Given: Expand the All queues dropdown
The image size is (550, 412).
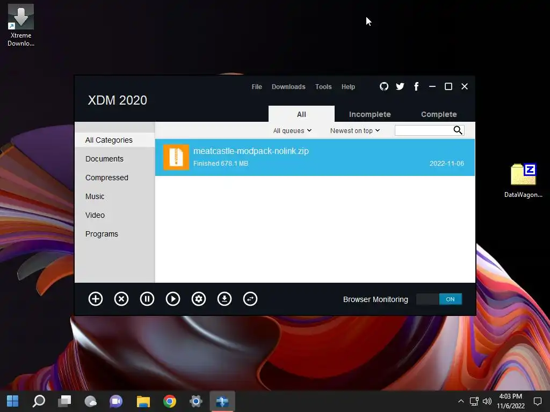Looking at the screenshot, I should (x=292, y=131).
